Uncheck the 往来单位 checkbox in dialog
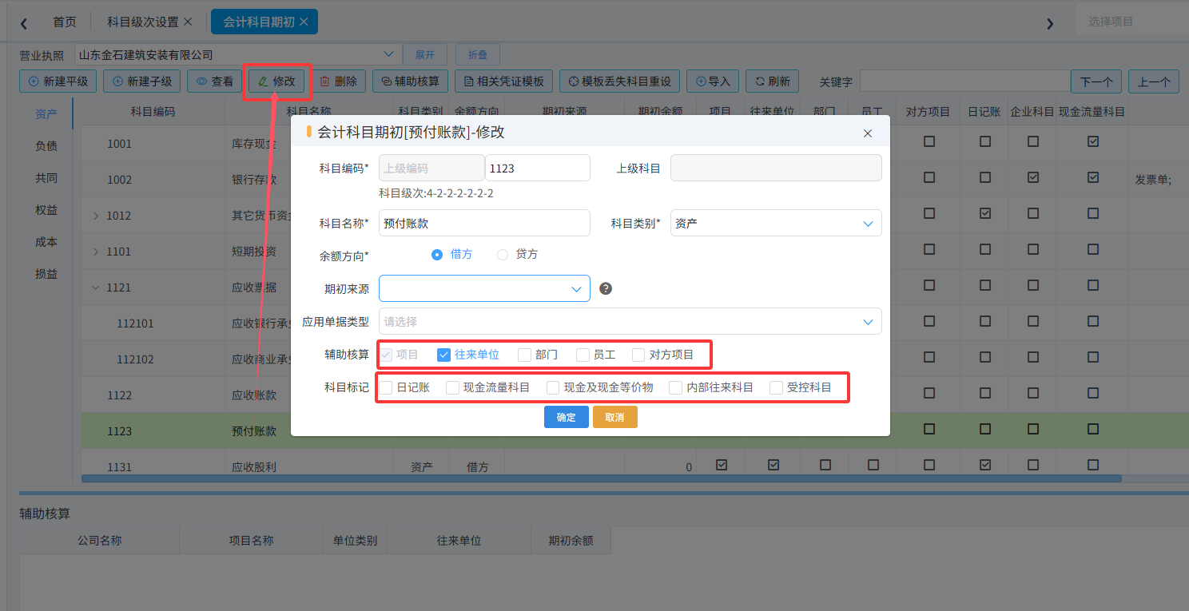Image resolution: width=1189 pixels, height=611 pixels. (x=444, y=355)
